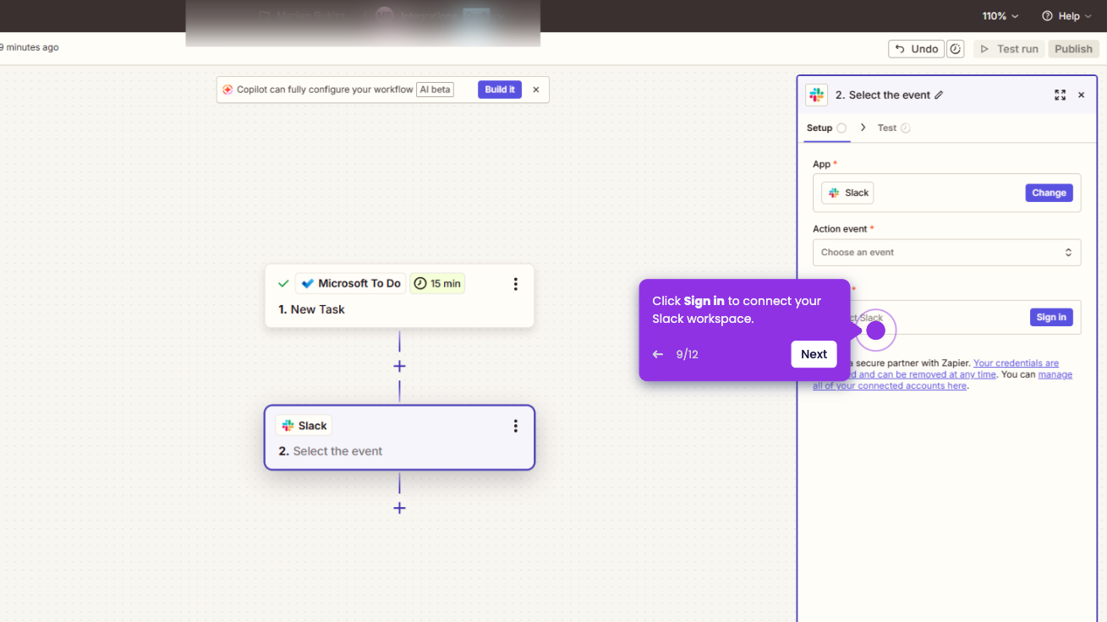The height and width of the screenshot is (622, 1107).
Task: Click '2. Select the event' panel title
Action: [883, 95]
